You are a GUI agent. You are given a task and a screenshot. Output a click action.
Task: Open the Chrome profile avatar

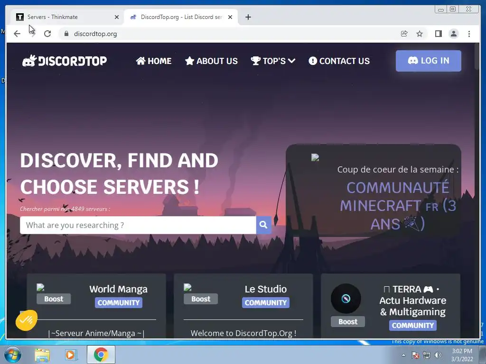pos(453,34)
